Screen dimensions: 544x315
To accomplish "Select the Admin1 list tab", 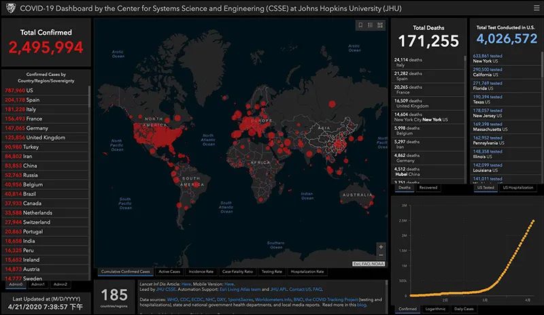I will 38,284.
